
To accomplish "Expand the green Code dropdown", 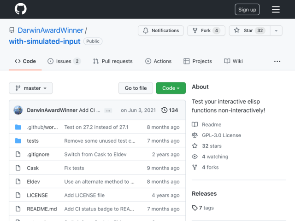I will [x=171, y=88].
